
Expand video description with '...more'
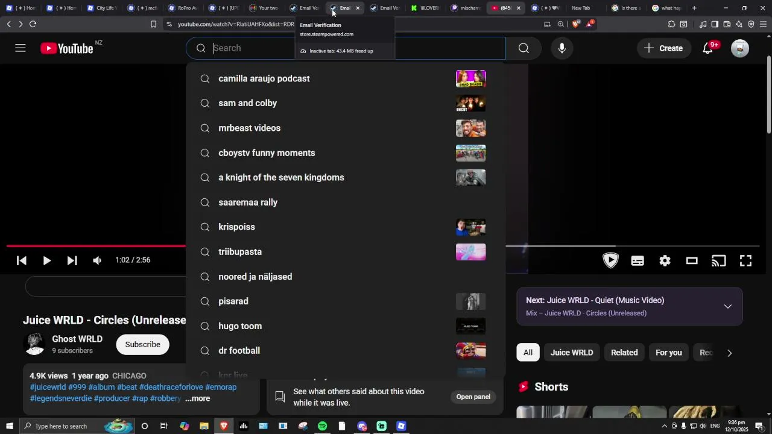(197, 398)
